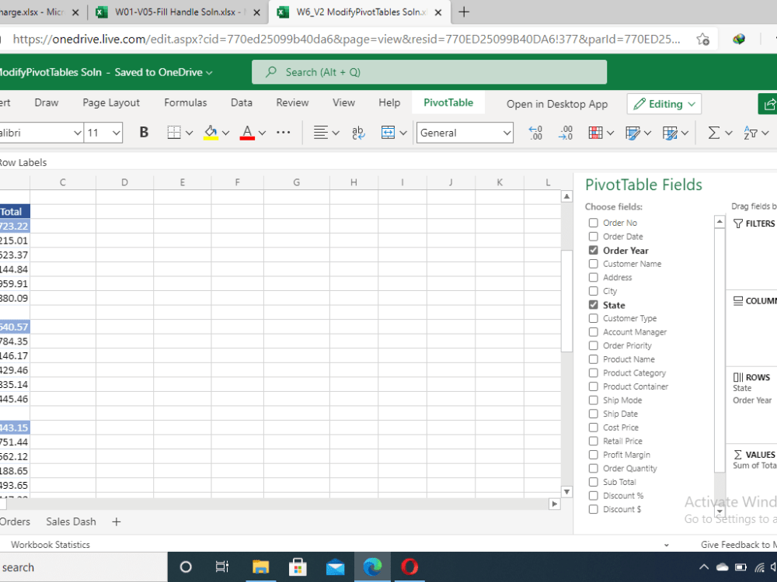Apply red font color

click(247, 132)
